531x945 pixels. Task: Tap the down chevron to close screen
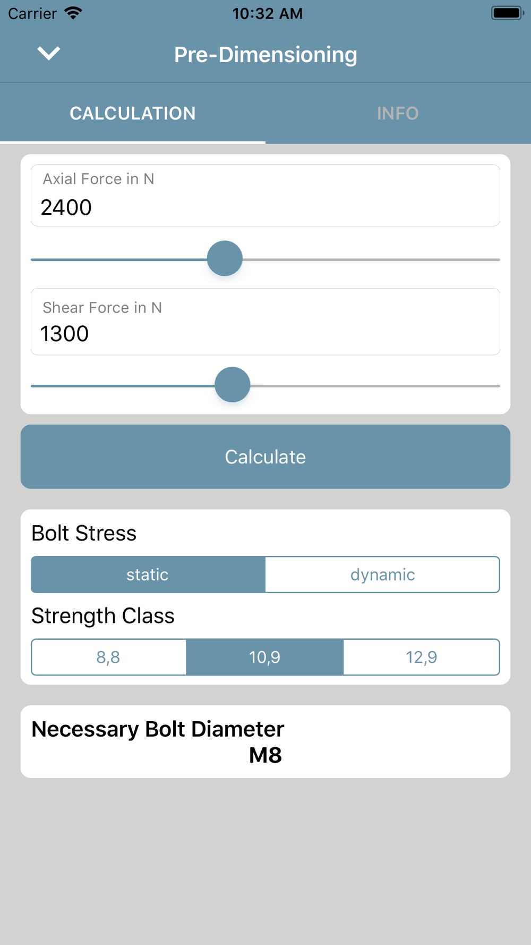[x=48, y=53]
